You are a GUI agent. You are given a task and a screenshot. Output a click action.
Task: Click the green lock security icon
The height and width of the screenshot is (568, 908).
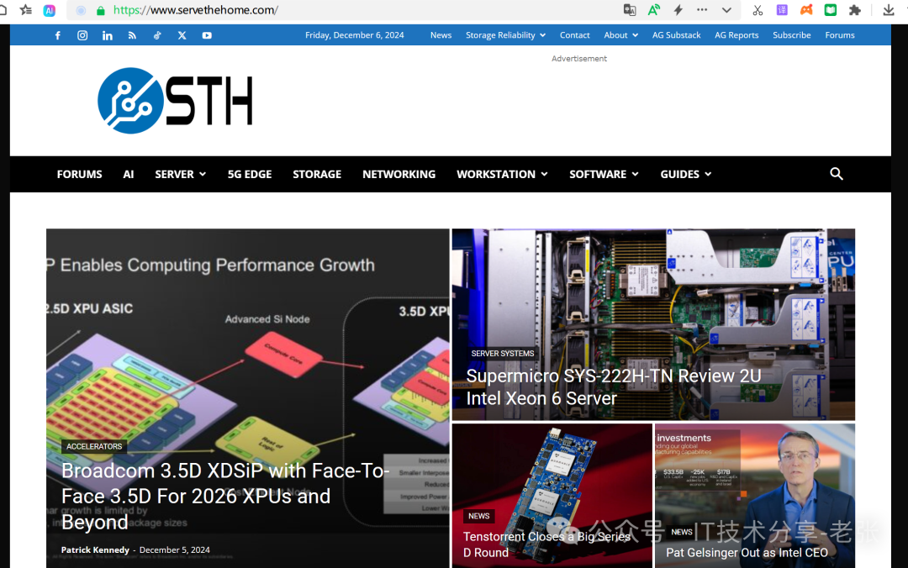click(101, 10)
